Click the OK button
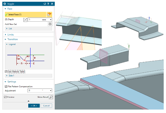This screenshot has height=113, width=166. tap(34, 106)
